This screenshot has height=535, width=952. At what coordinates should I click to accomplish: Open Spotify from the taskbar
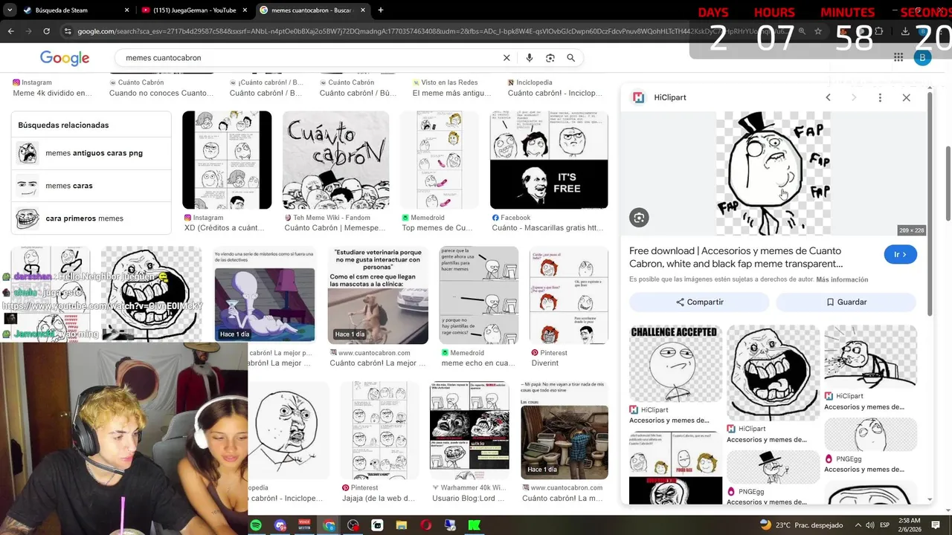point(256,525)
